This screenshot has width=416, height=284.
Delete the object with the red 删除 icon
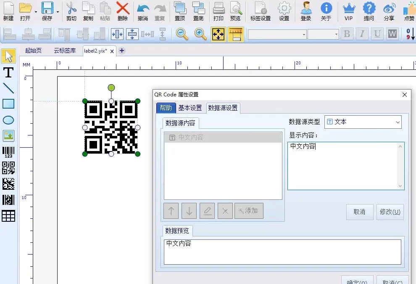[x=123, y=11]
